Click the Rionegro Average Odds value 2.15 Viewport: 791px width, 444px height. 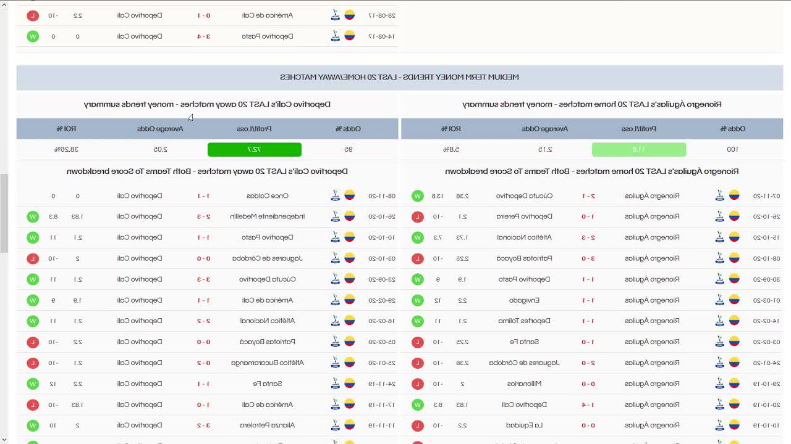tap(545, 149)
